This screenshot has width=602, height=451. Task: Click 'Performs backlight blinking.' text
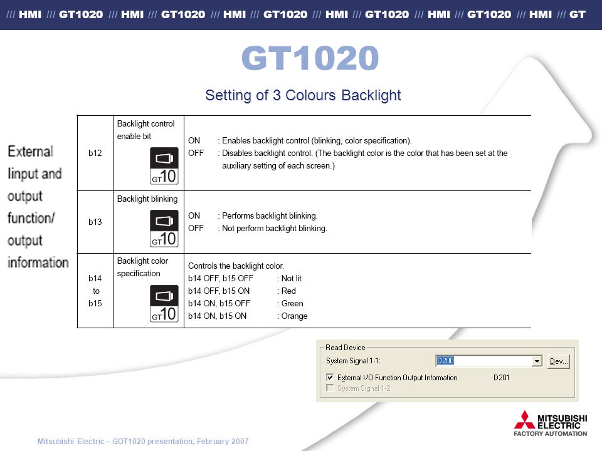270,216
